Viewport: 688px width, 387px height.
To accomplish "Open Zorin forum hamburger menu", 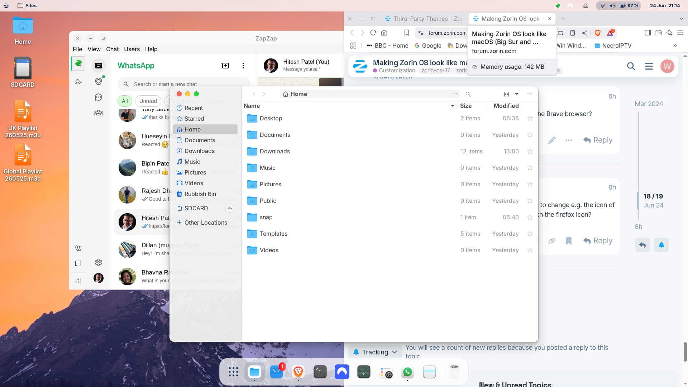I will [649, 66].
